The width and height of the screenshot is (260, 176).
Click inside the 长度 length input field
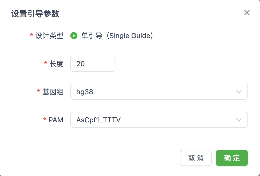click(93, 64)
